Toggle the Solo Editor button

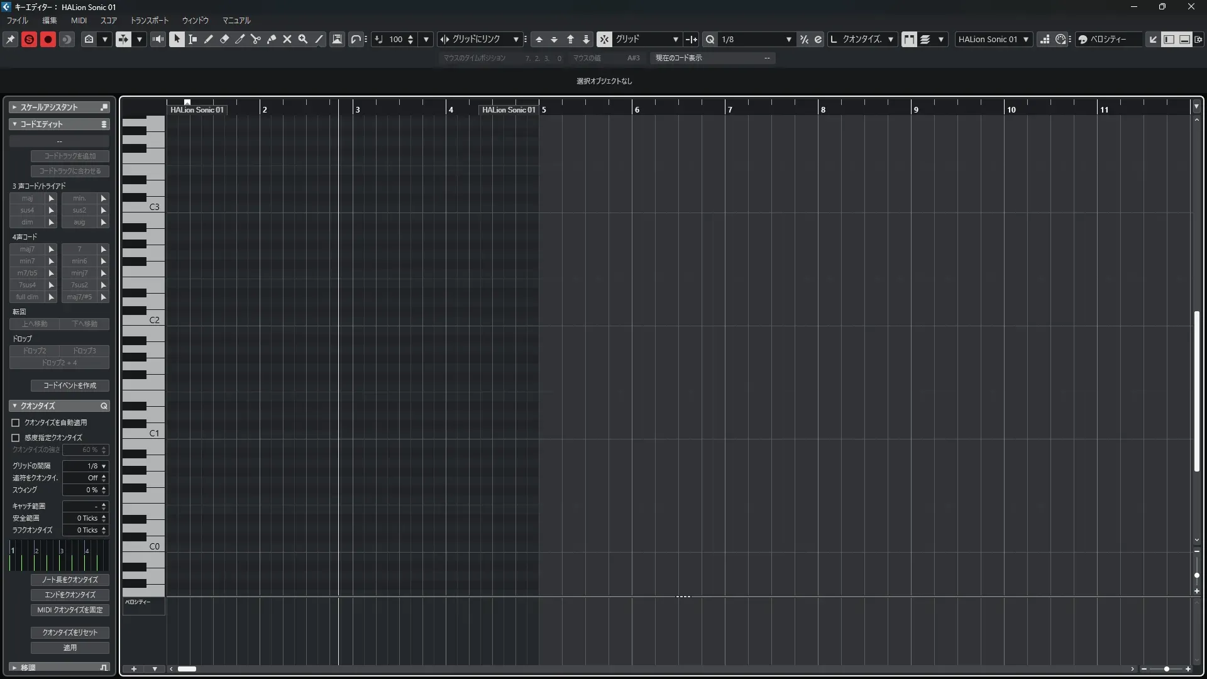click(x=29, y=39)
